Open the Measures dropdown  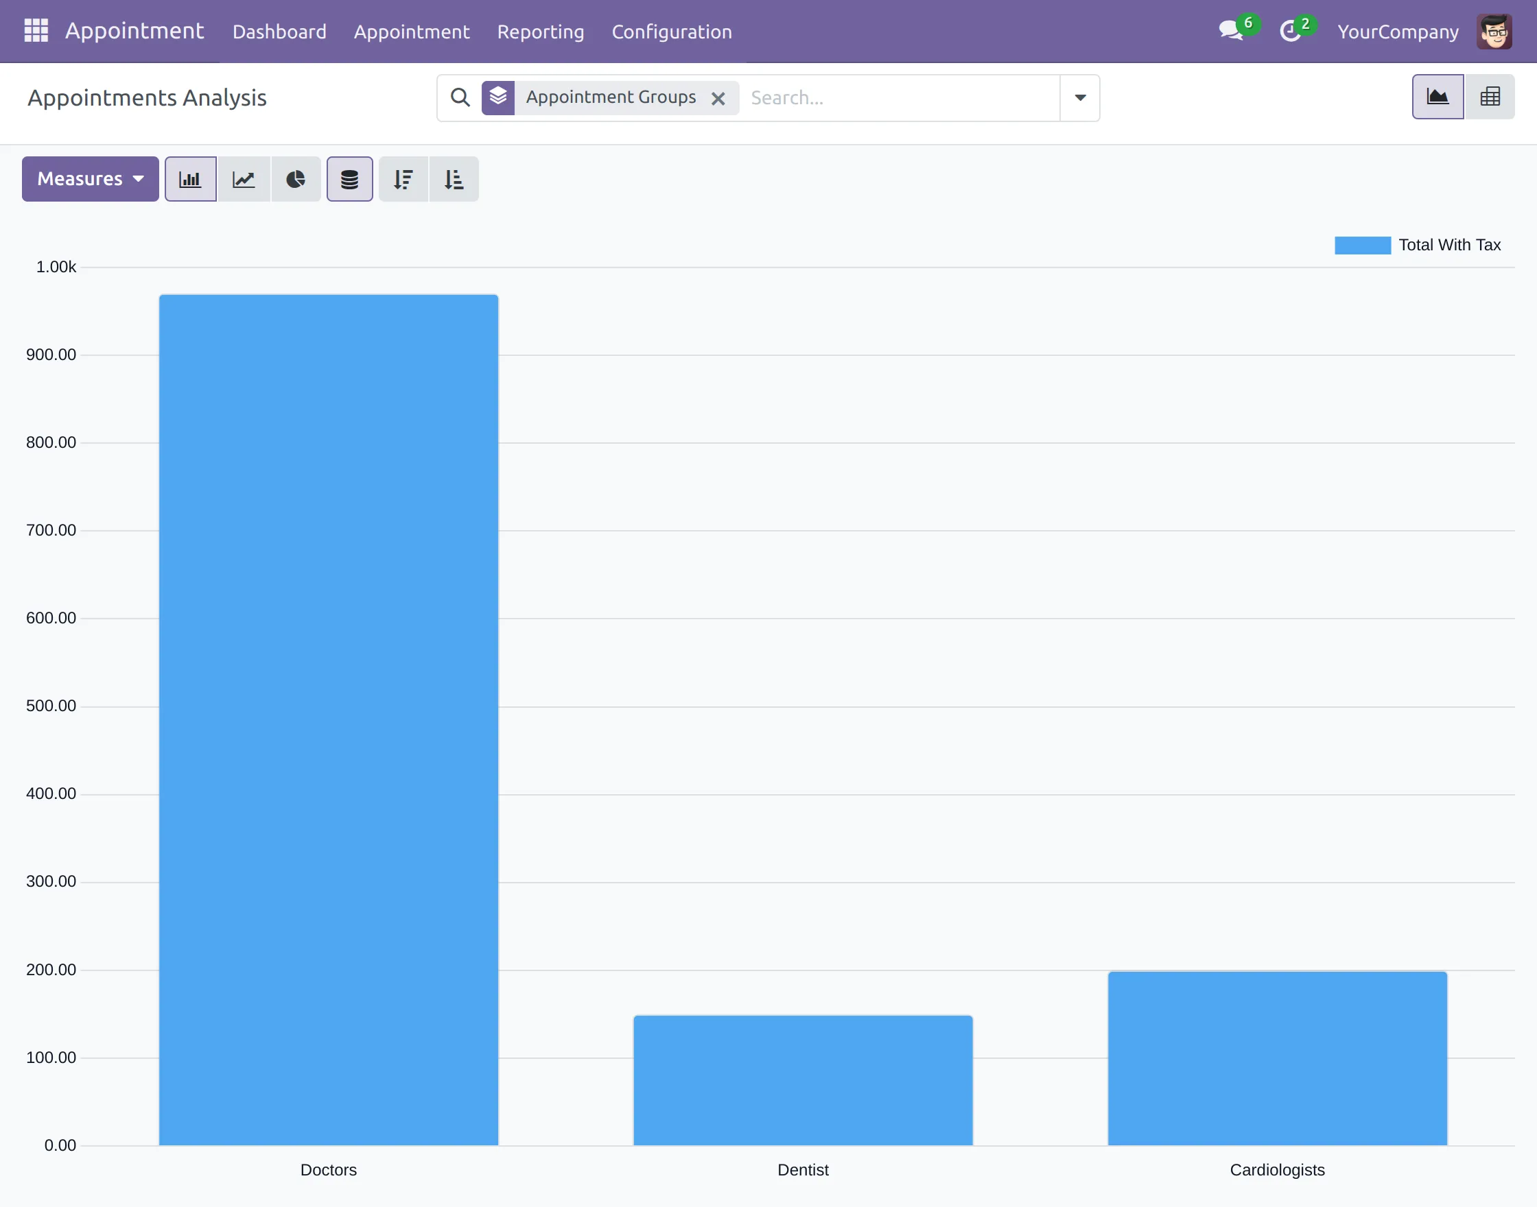pyautogui.click(x=91, y=180)
